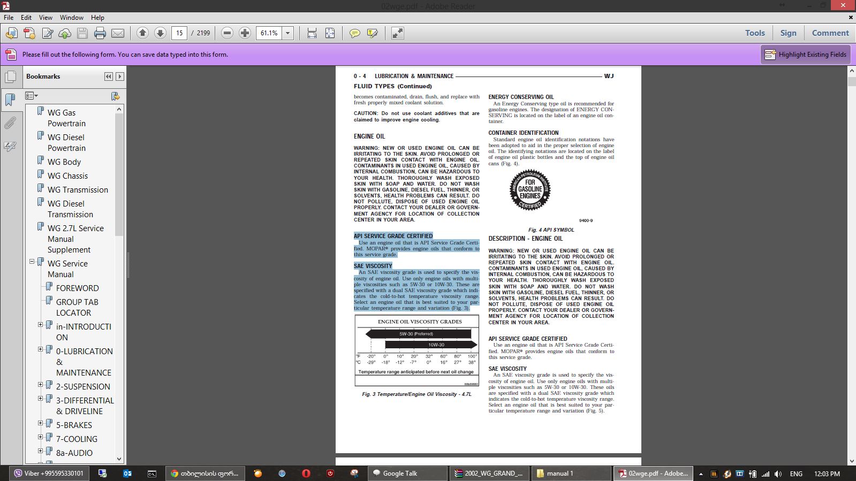Open the WG 2.7L Service Manual Supplement bookmark
856x481 pixels.
click(75, 239)
